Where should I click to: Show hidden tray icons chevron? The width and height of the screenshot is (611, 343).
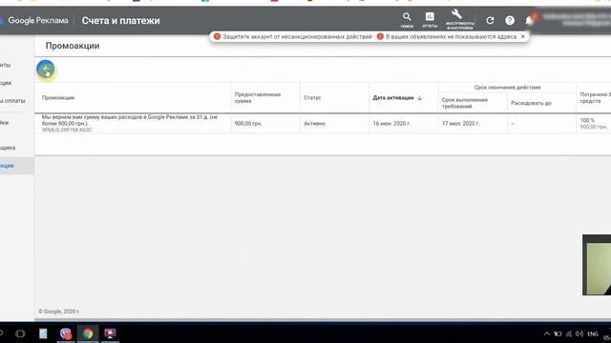tap(547, 333)
